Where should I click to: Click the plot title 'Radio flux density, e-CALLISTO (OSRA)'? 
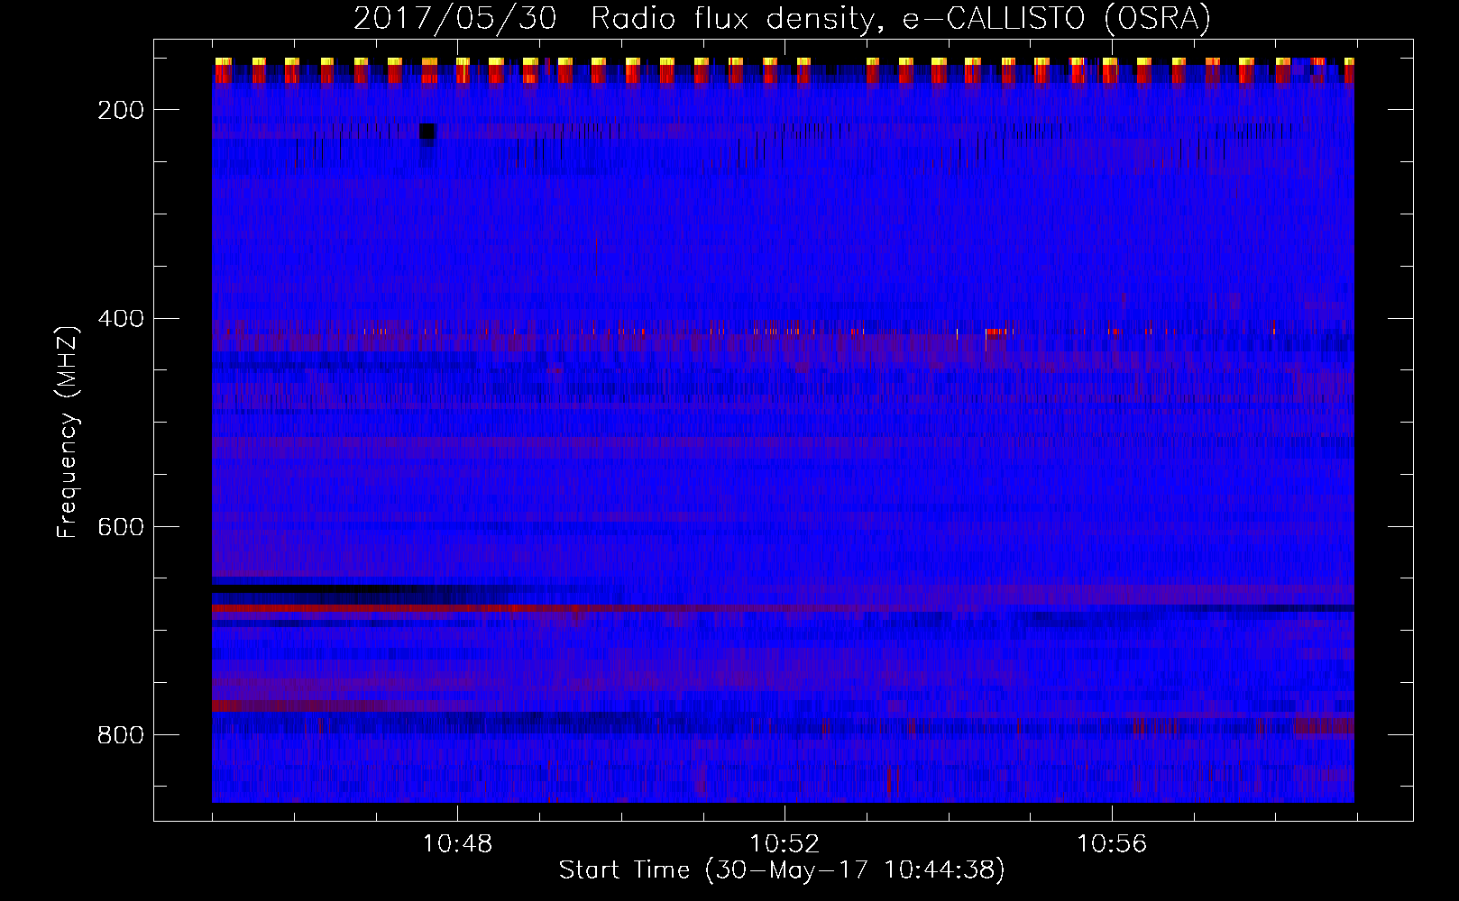point(900,19)
